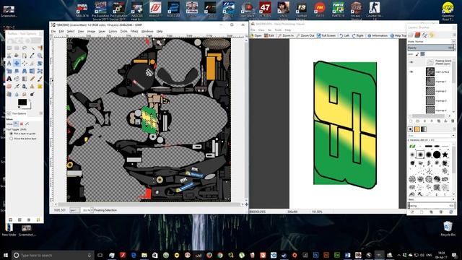Screen dimensions: 462x260
Task: Select 'Pick a layer or guide' radio option
Action: [x=12, y=134]
